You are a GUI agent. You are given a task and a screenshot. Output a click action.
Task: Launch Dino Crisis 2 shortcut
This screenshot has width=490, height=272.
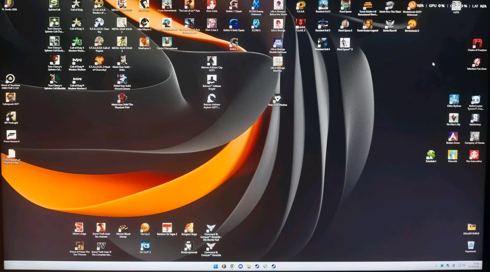coord(212,25)
